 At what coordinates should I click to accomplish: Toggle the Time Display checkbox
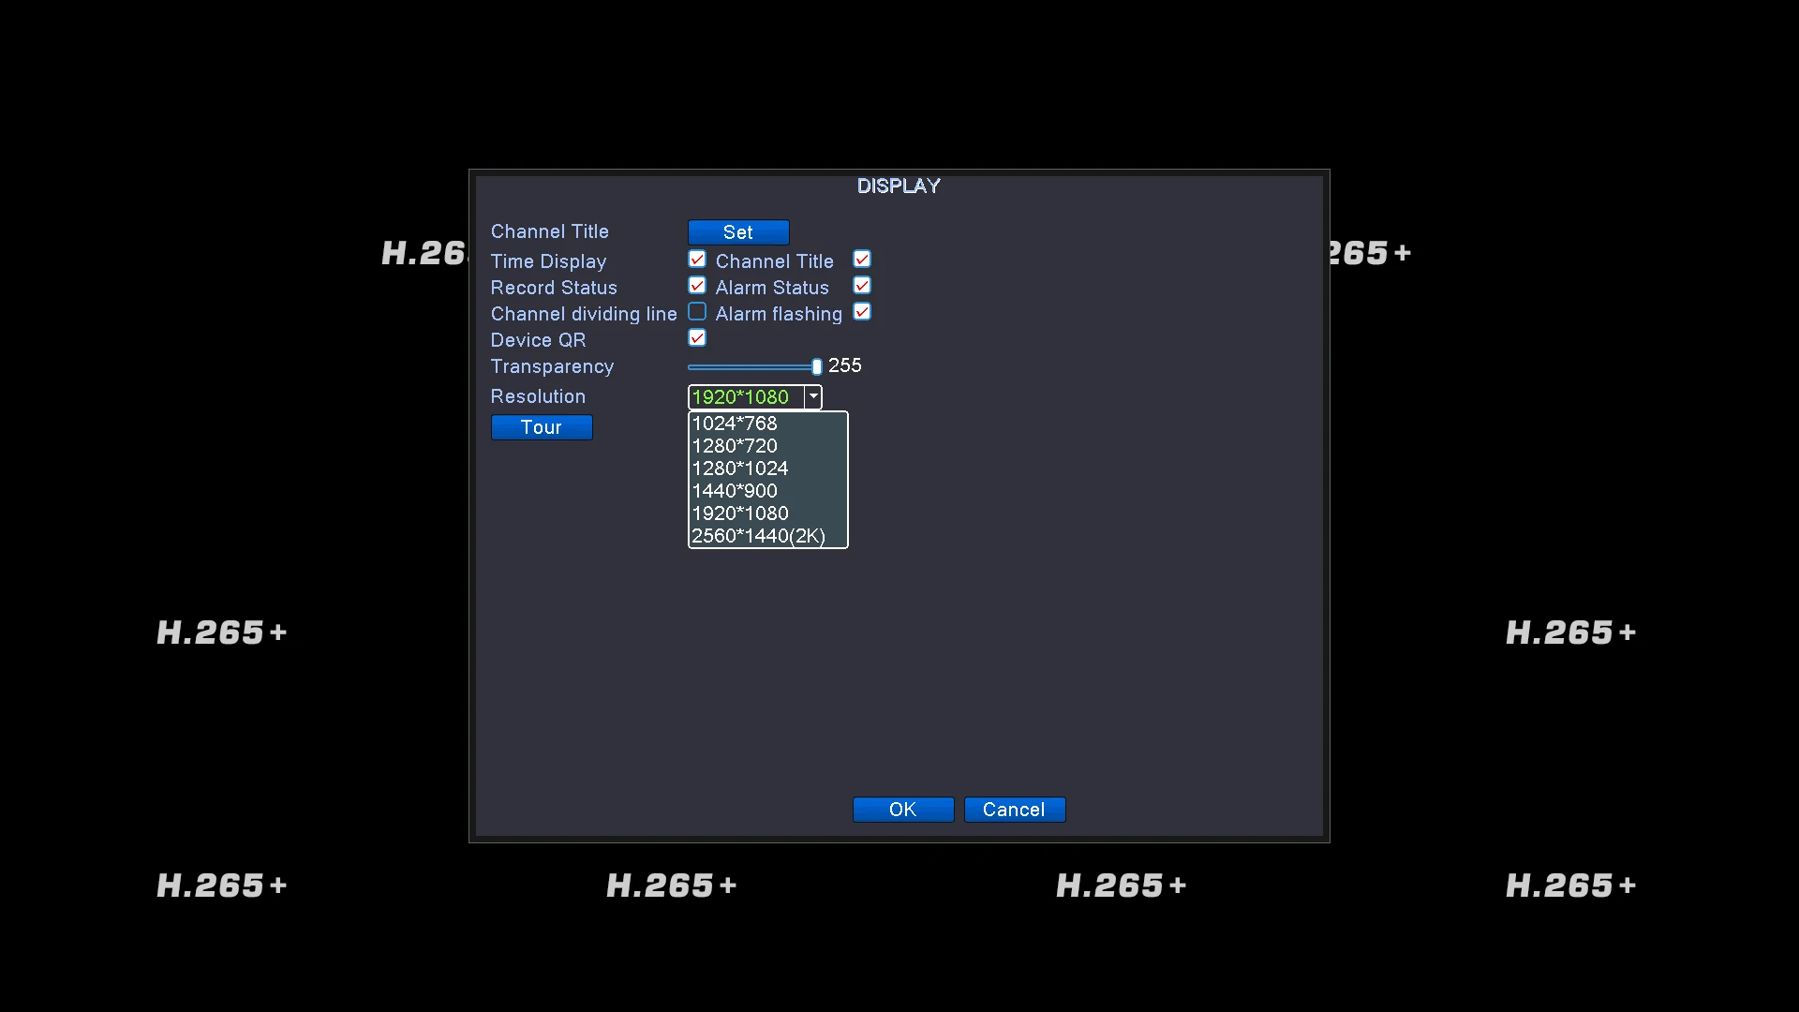coord(697,260)
